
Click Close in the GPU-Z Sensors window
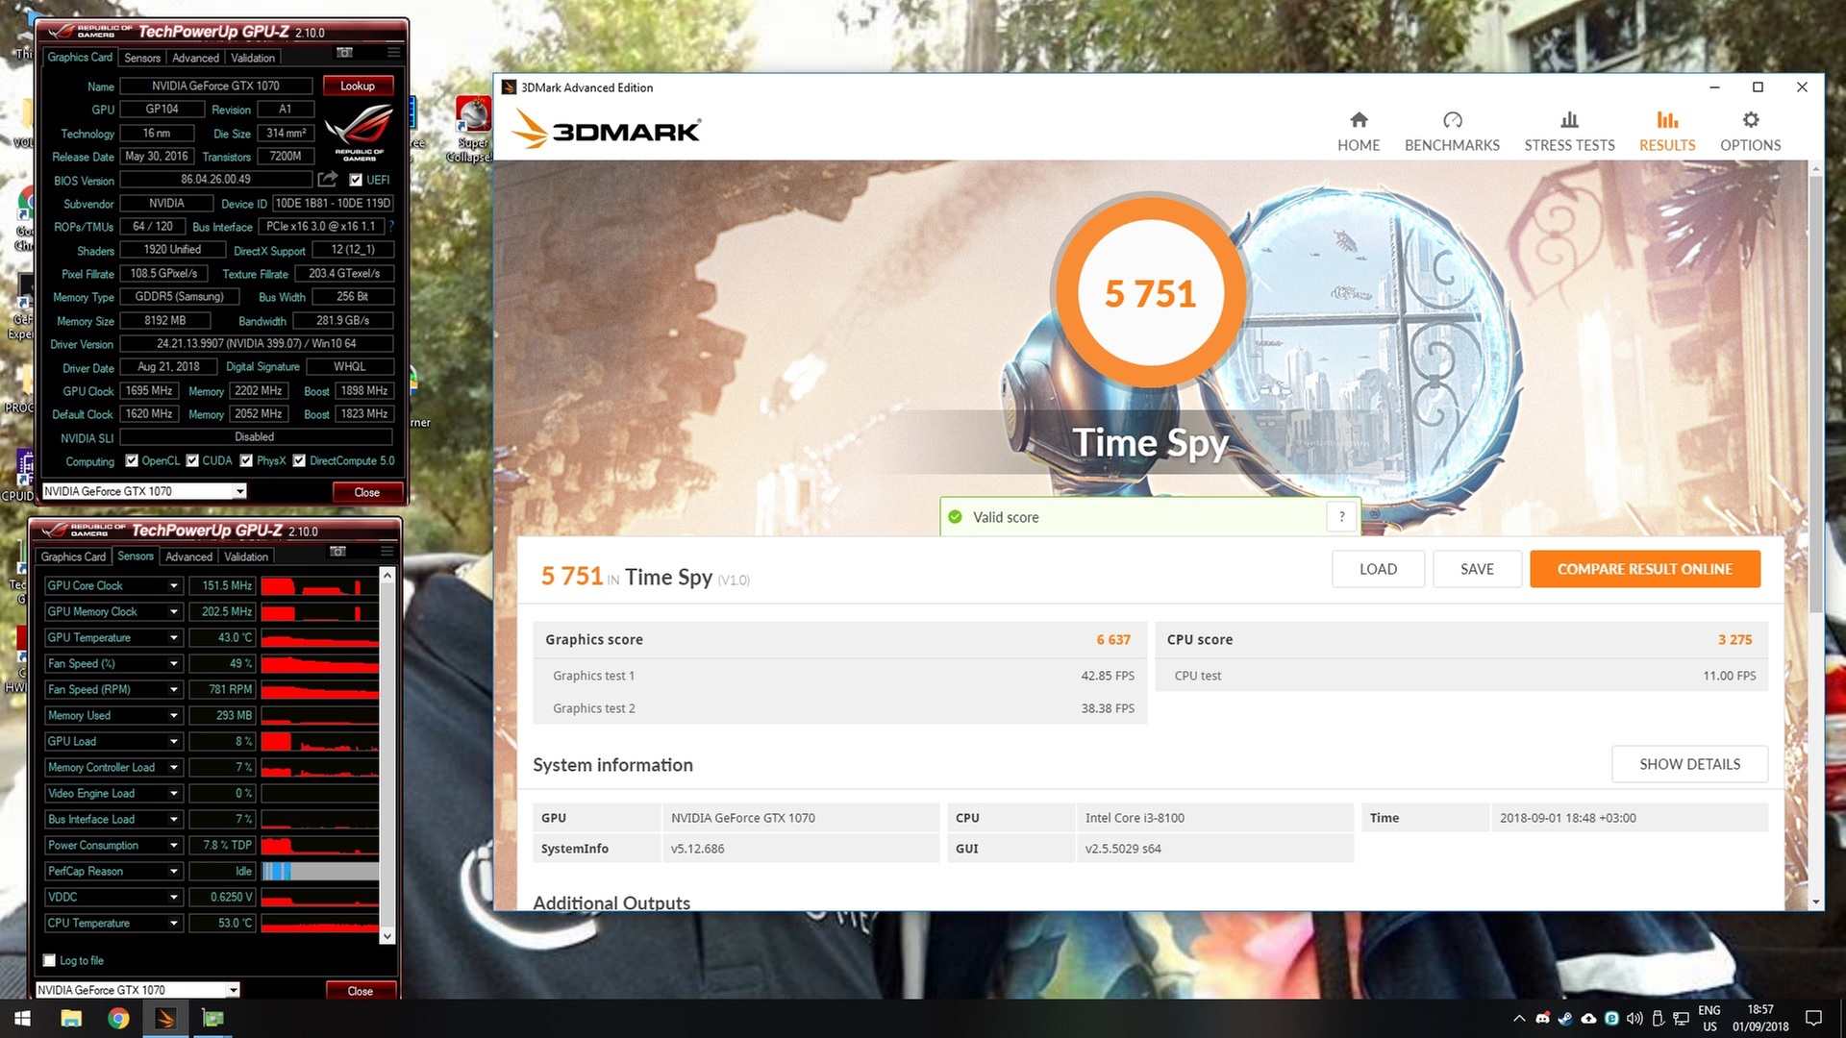pos(361,991)
